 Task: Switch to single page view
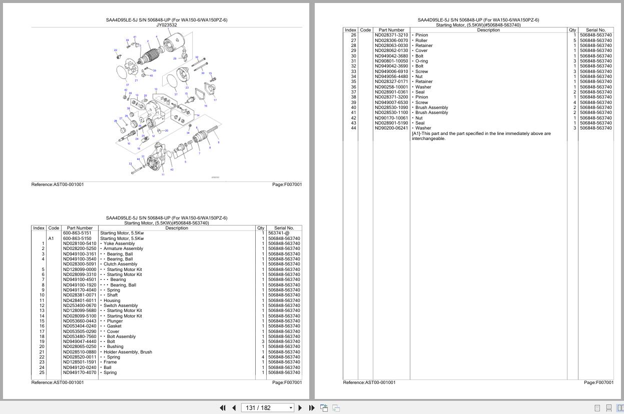[597, 408]
